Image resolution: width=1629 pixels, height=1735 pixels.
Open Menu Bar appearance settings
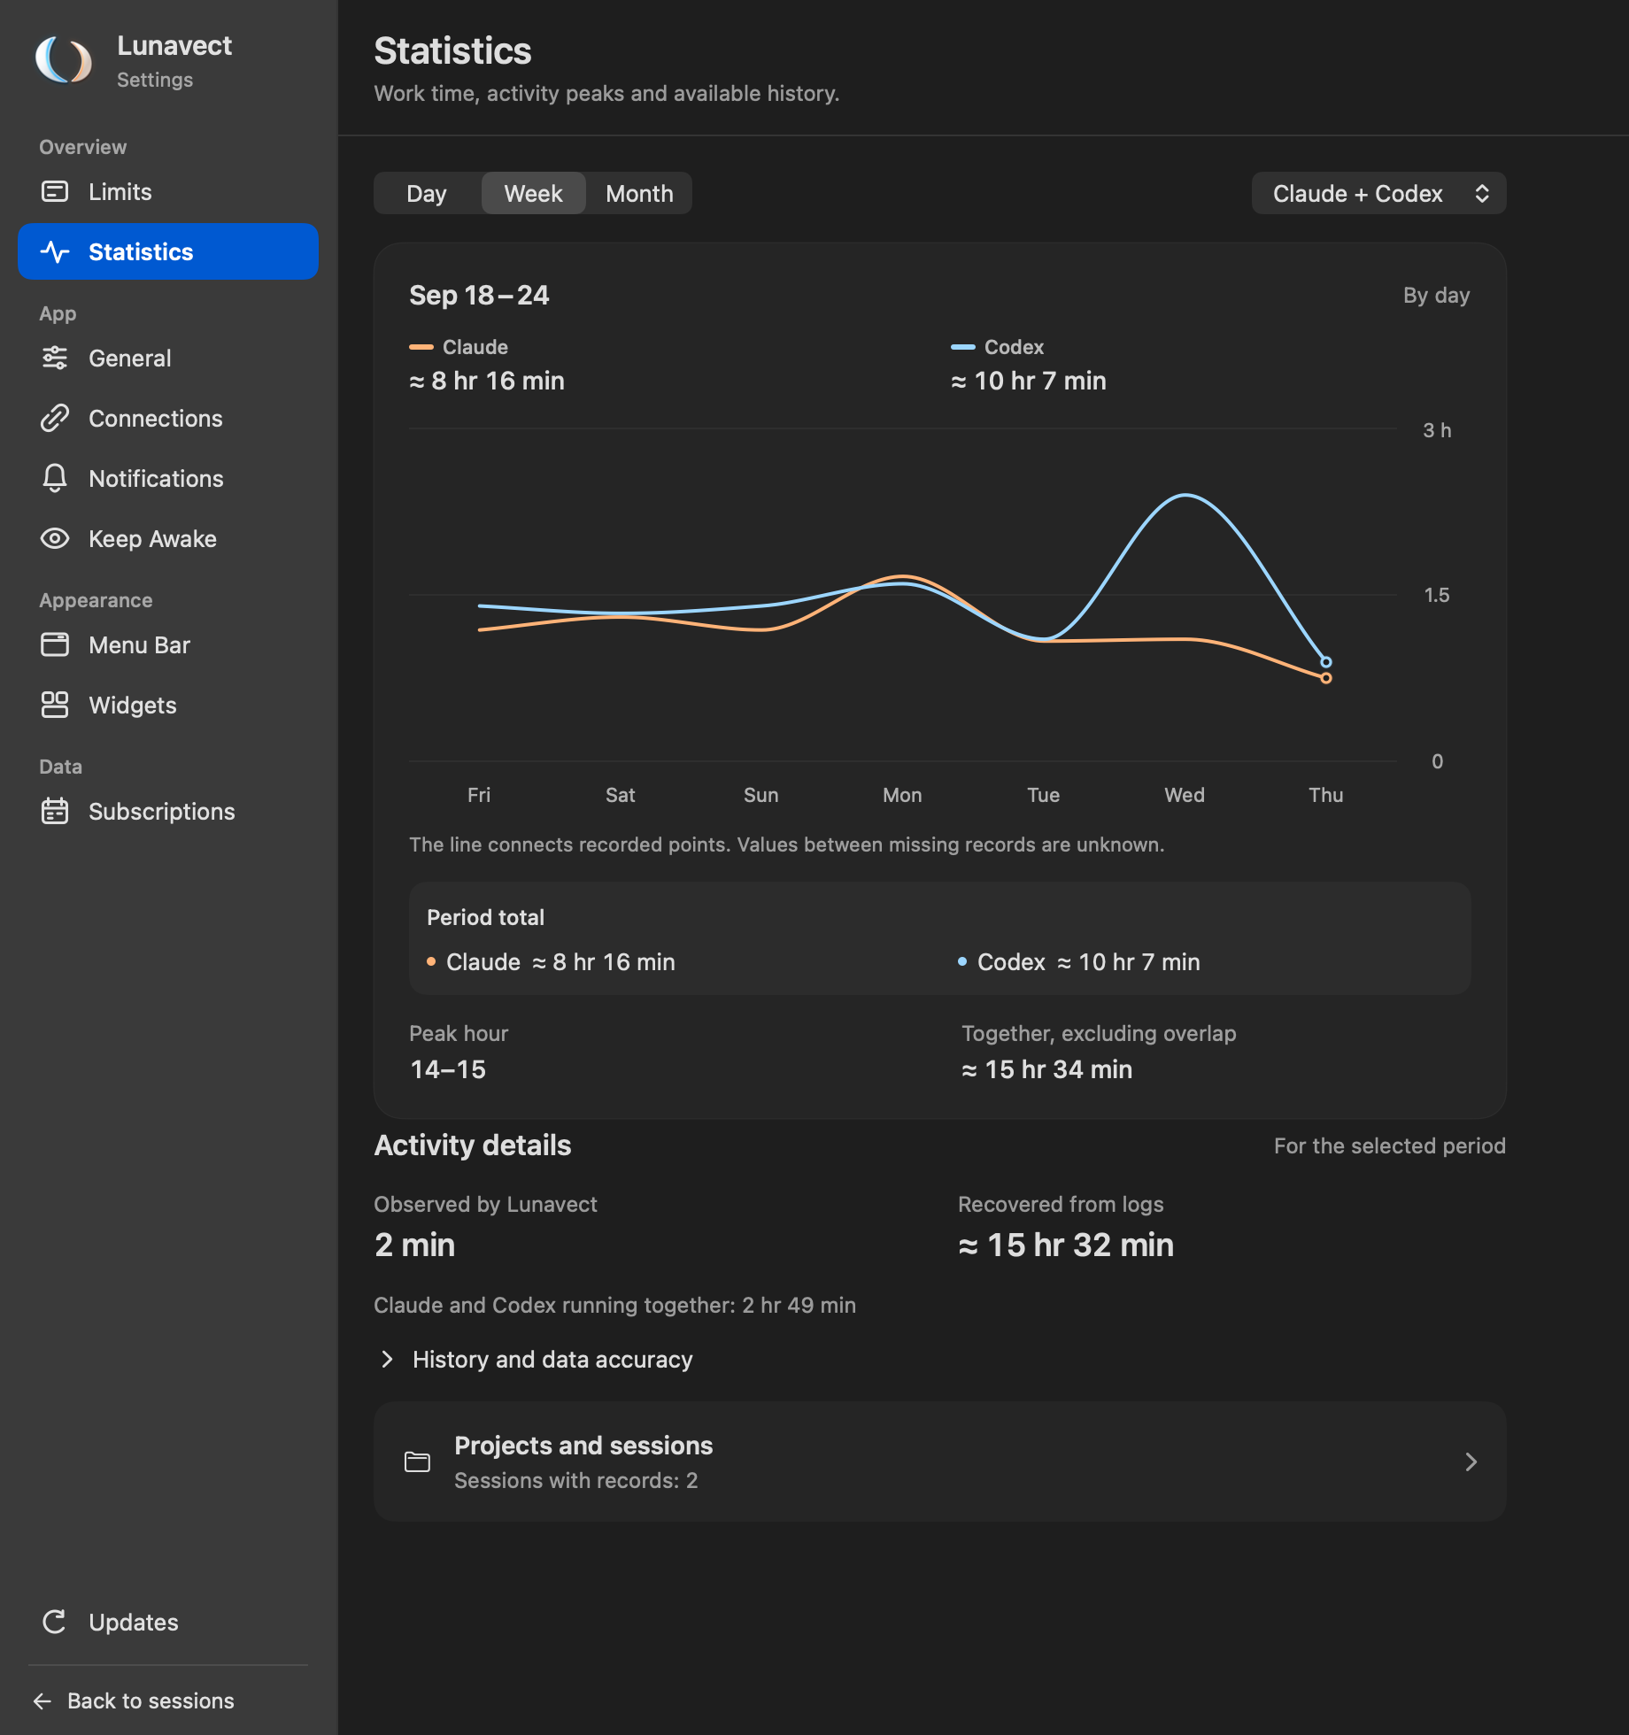tap(168, 644)
